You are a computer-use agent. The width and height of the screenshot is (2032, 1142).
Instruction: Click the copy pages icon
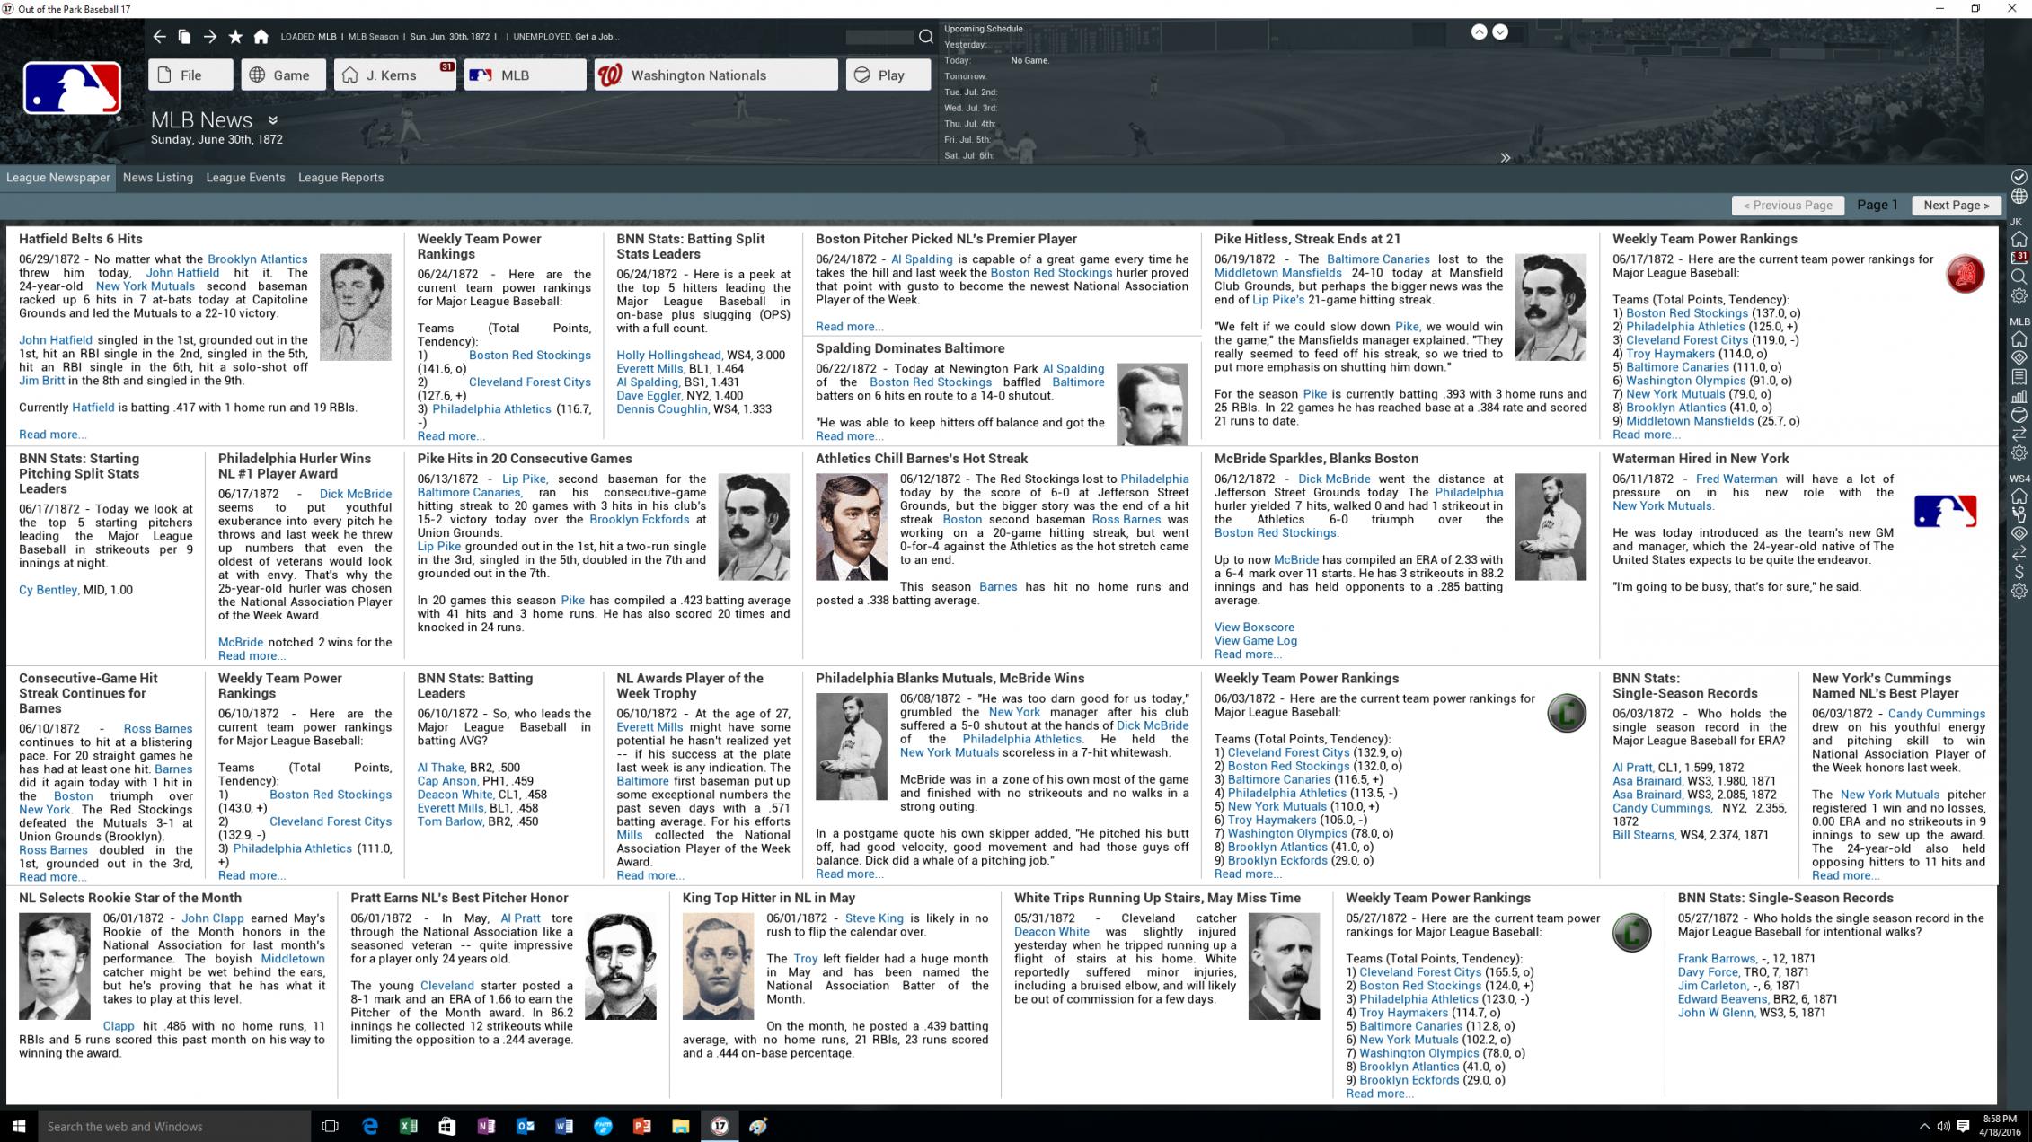184,37
